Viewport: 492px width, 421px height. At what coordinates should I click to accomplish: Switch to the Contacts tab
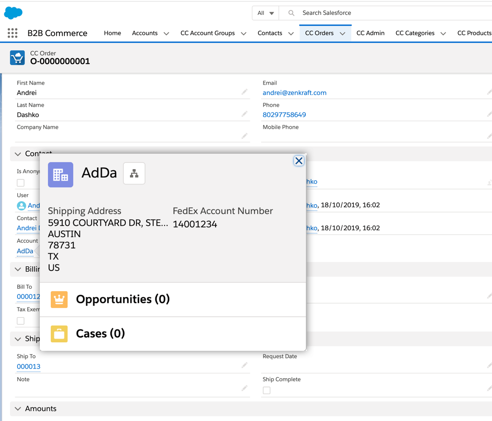tap(270, 33)
